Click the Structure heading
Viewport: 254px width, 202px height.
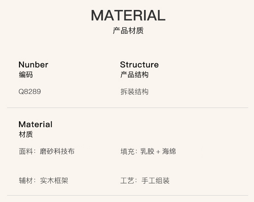click(139, 65)
